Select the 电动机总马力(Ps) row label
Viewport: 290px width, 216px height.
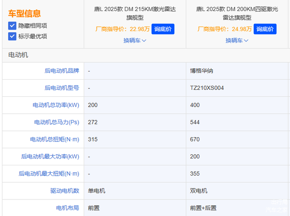(x=57, y=122)
